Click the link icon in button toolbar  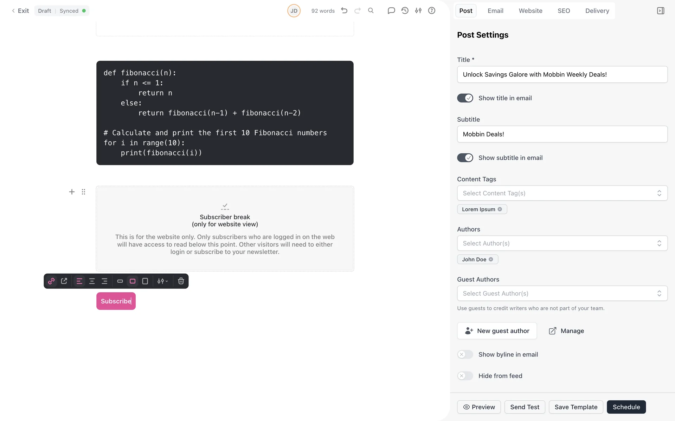51,281
